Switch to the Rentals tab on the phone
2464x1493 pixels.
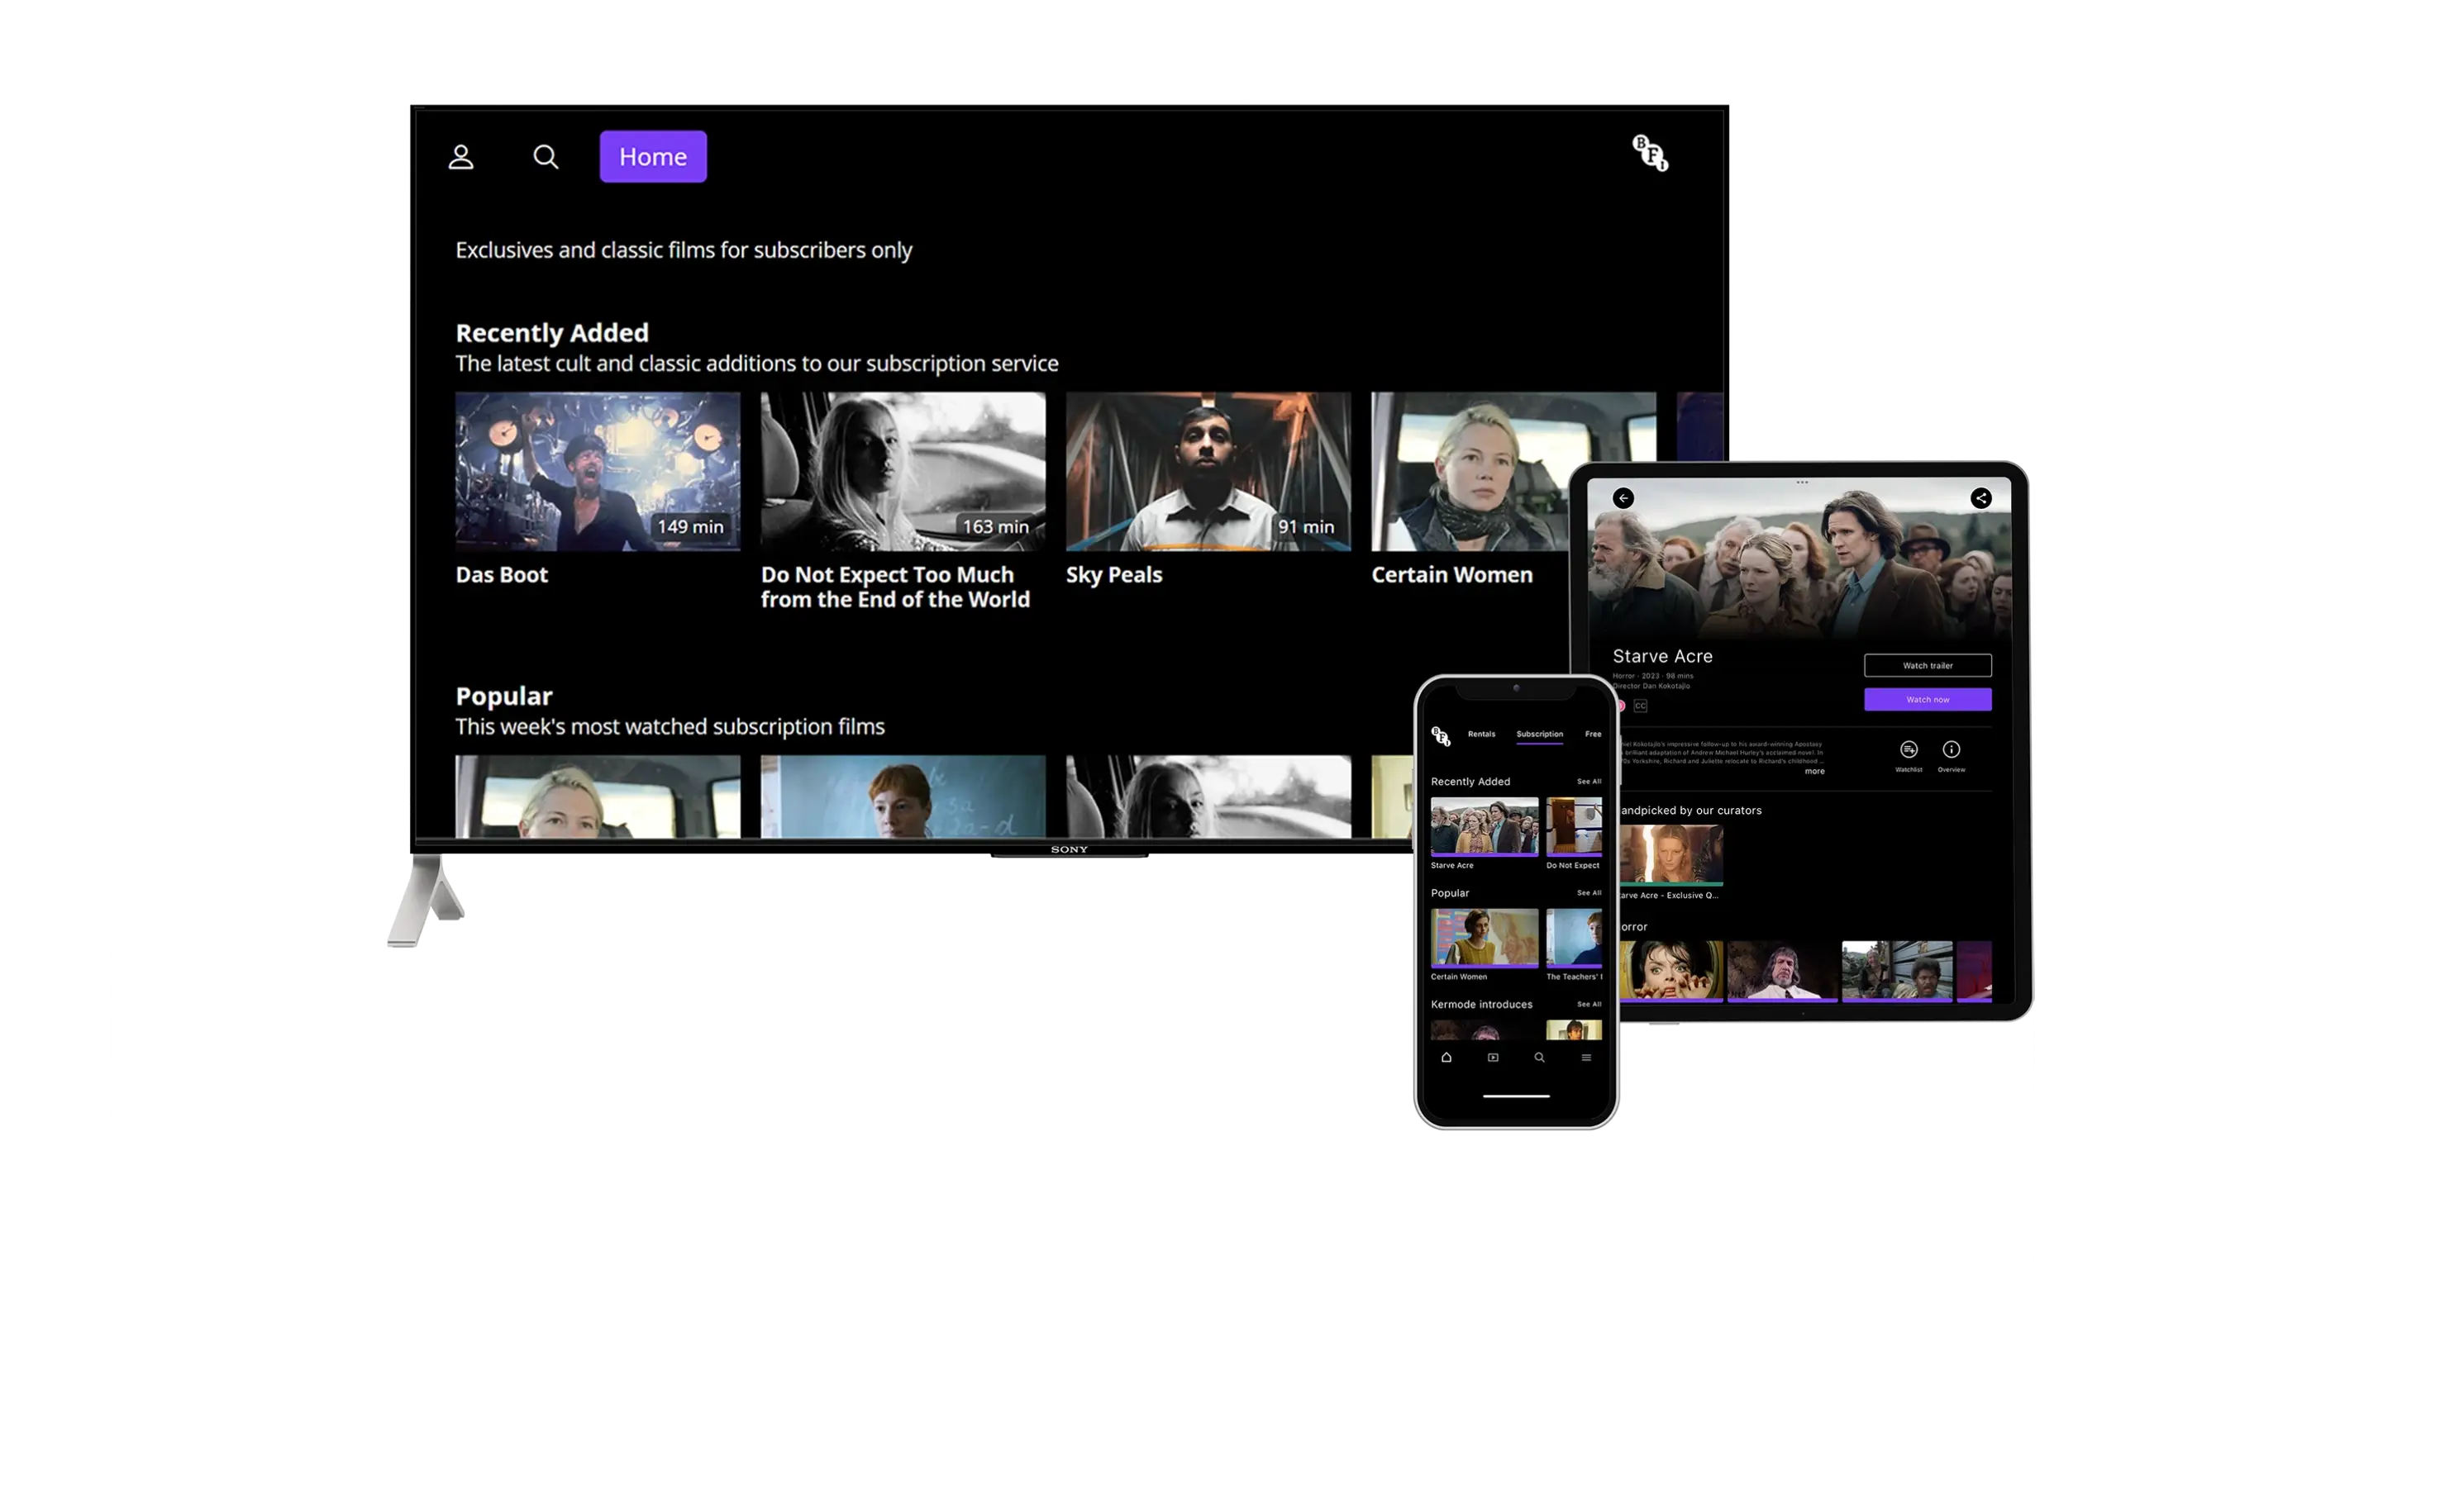pyautogui.click(x=1481, y=735)
